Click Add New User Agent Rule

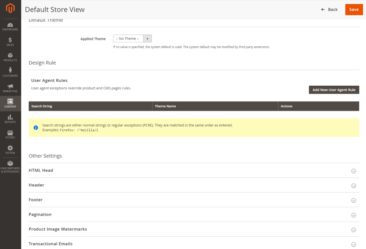coord(334,90)
